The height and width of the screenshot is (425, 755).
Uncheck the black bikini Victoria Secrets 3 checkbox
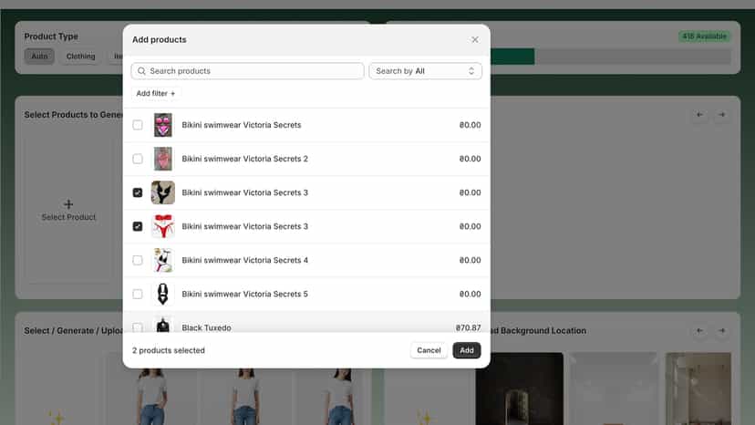(x=138, y=192)
